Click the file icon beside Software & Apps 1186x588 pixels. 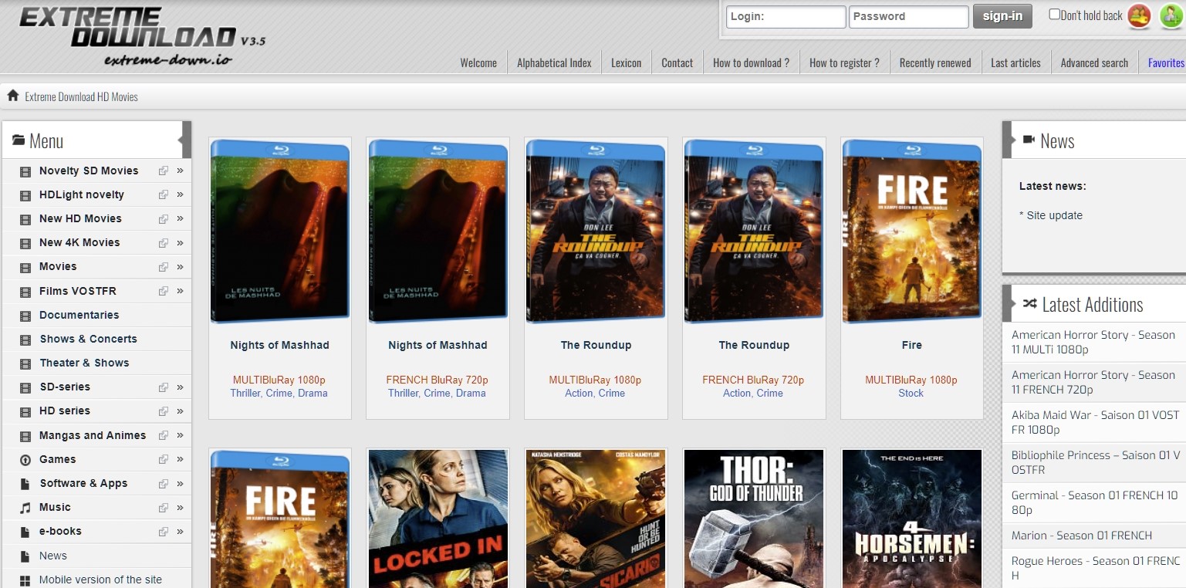25,484
